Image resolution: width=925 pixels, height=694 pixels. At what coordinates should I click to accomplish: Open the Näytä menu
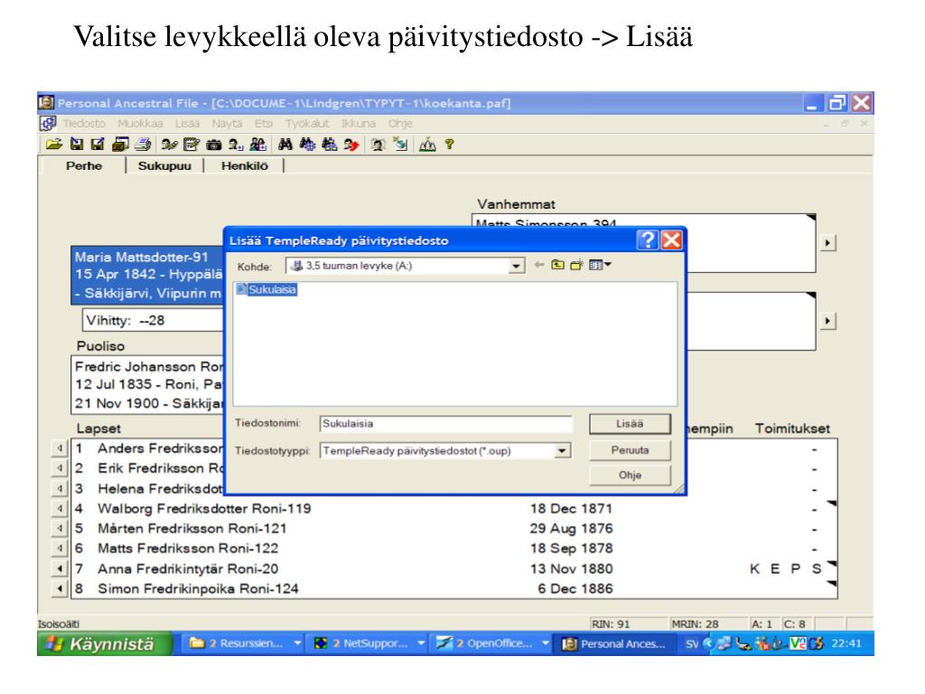(x=227, y=123)
